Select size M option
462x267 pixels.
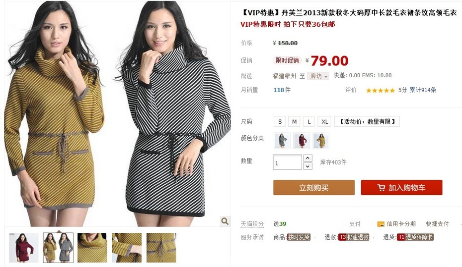coord(294,121)
